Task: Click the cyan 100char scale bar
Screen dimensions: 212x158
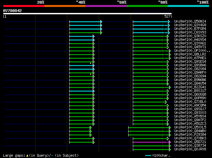Action: click(x=148, y=156)
